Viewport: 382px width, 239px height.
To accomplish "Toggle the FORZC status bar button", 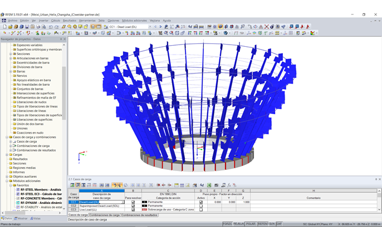I will click(x=228, y=223).
